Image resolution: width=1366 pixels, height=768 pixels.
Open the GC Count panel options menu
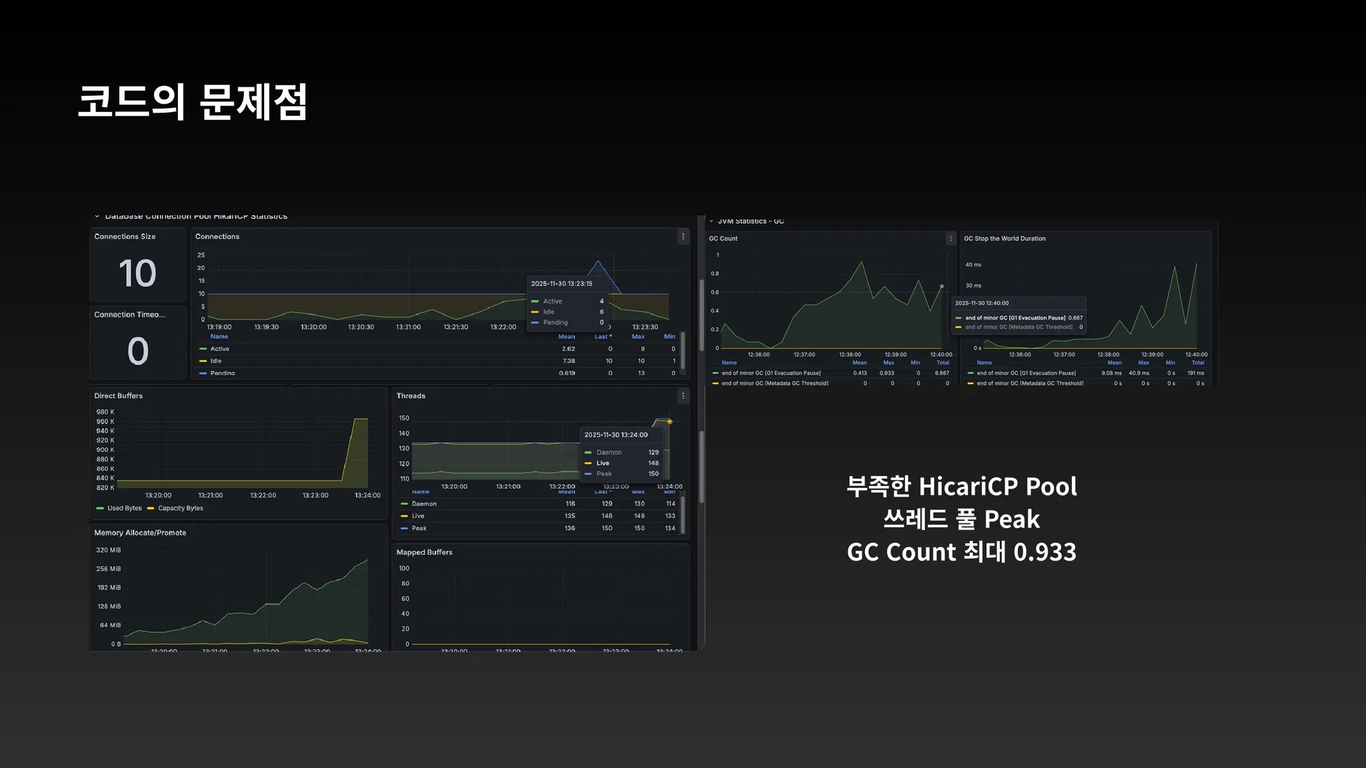point(950,239)
